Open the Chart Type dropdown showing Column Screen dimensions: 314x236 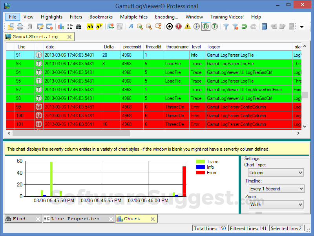pos(276,172)
